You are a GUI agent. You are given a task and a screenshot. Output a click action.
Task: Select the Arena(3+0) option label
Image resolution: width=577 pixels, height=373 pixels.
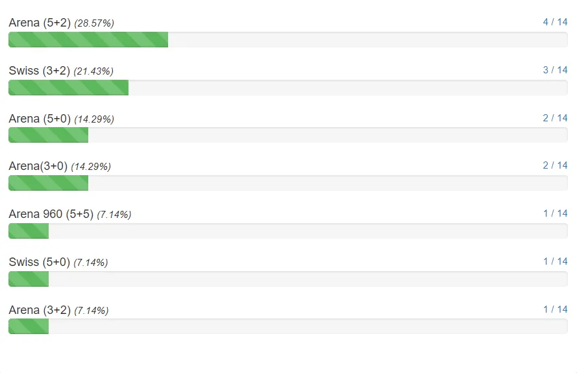[x=38, y=166]
